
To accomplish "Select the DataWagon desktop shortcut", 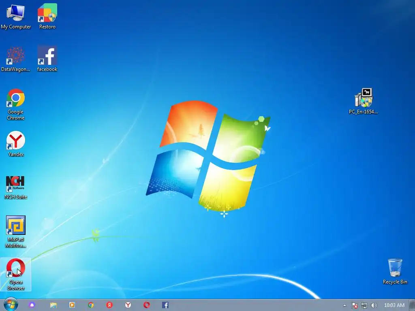I will [x=16, y=59].
